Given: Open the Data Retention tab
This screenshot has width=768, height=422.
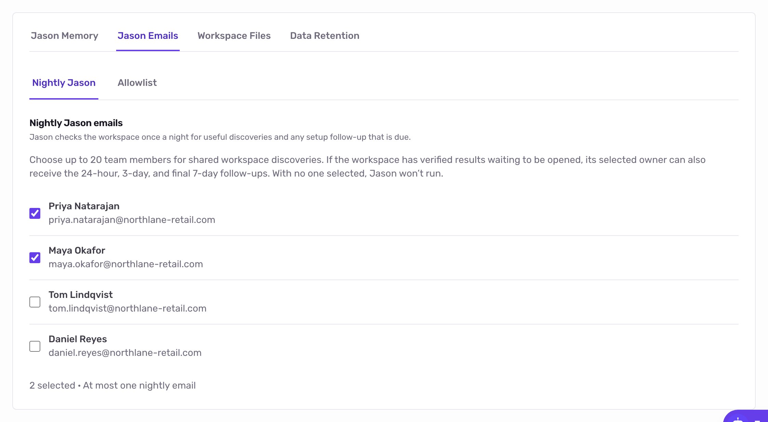Looking at the screenshot, I should point(325,36).
